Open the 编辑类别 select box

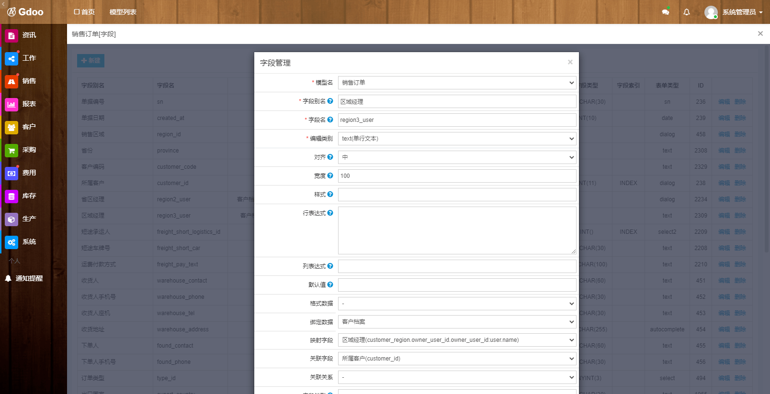pyautogui.click(x=457, y=139)
